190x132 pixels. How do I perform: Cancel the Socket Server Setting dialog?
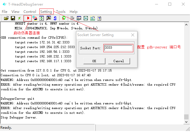point(118,61)
